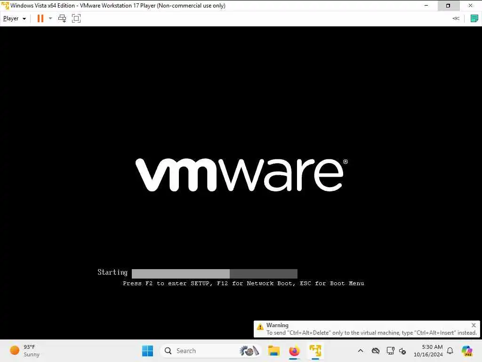The width and height of the screenshot is (482, 362).
Task: Show hidden system tray icons
Action: coord(361,351)
